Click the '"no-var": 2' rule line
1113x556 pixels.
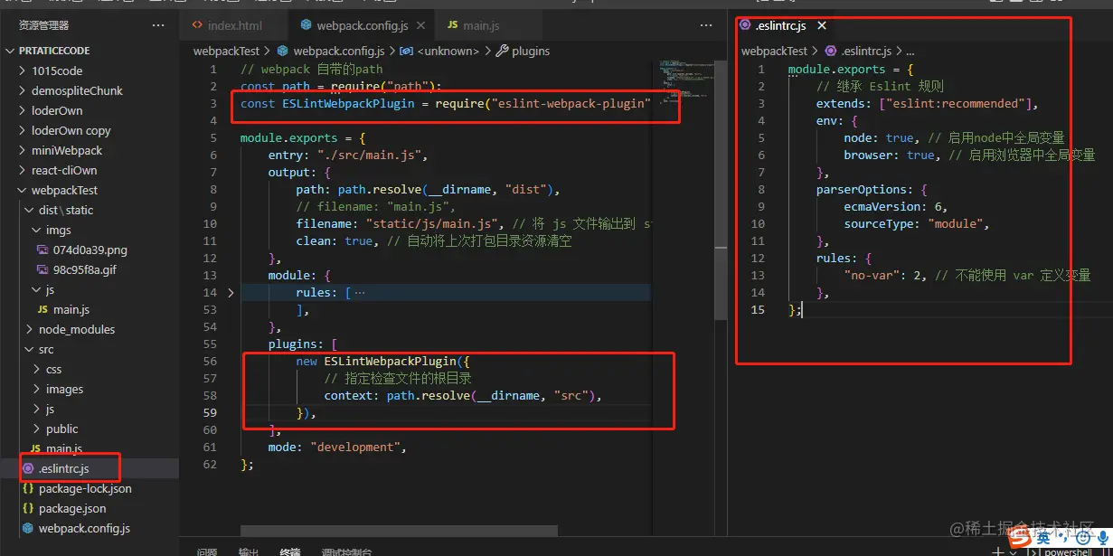tap(884, 276)
